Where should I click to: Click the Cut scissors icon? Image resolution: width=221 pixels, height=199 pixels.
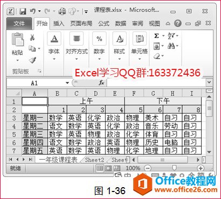coord(32,37)
